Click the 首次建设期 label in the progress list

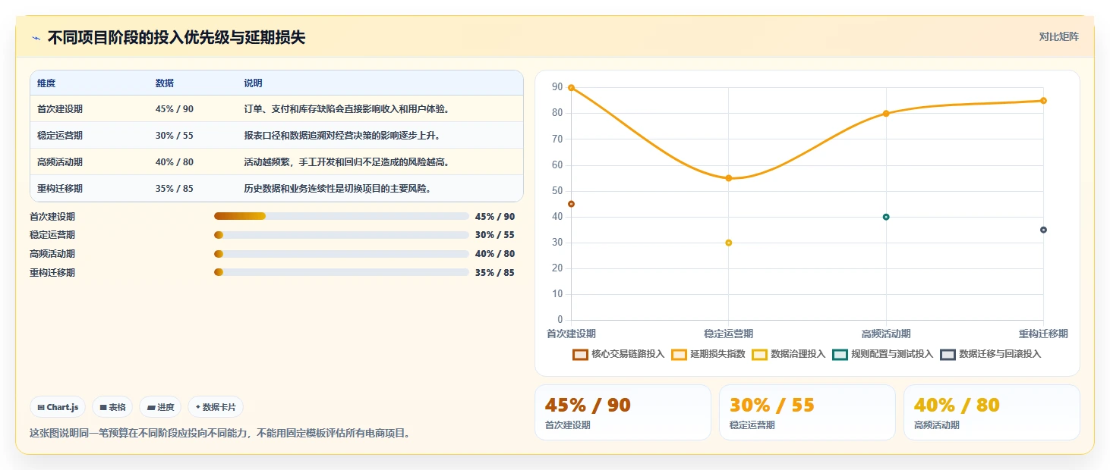pyautogui.click(x=52, y=216)
